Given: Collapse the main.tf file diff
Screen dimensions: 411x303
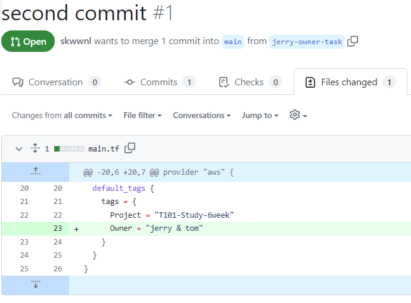Looking at the screenshot, I should [19, 149].
